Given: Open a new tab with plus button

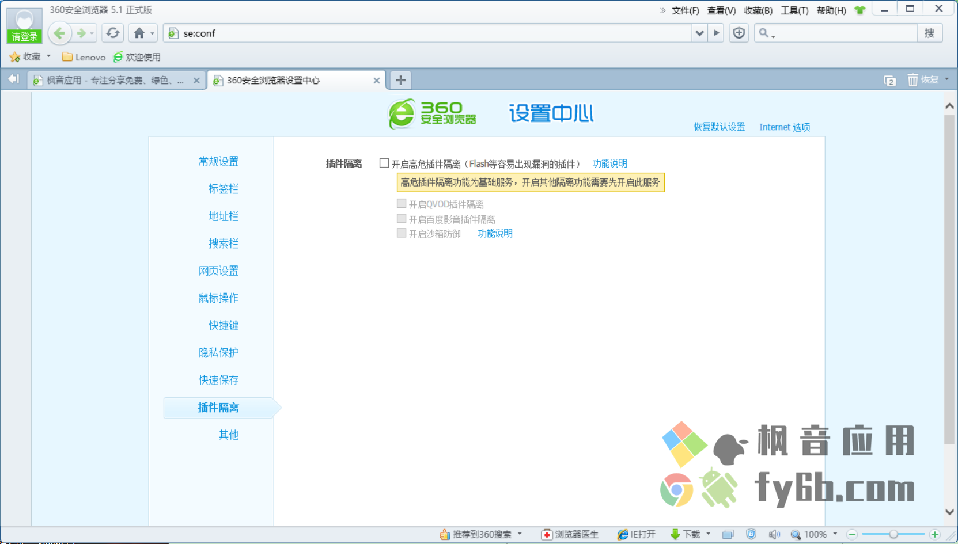Looking at the screenshot, I should [400, 80].
